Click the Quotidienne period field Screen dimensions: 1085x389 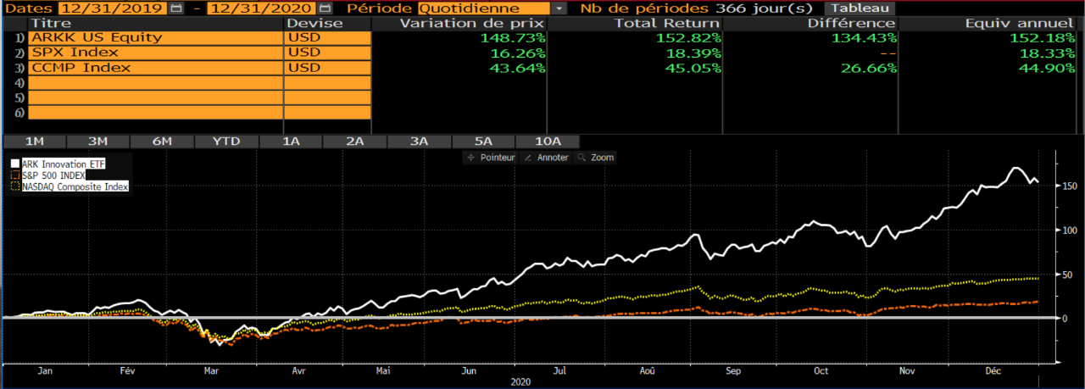tap(484, 8)
